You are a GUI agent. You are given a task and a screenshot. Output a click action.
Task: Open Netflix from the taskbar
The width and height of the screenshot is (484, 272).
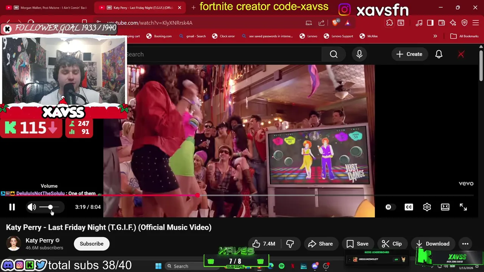(293, 266)
